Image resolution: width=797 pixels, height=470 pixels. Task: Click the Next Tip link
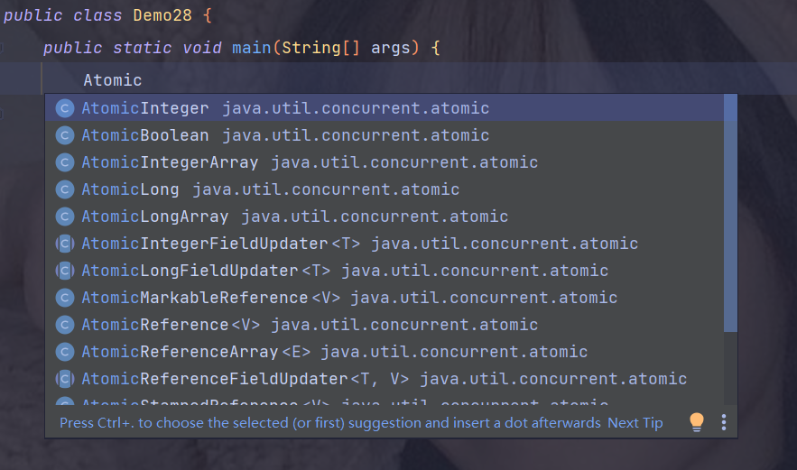point(635,422)
